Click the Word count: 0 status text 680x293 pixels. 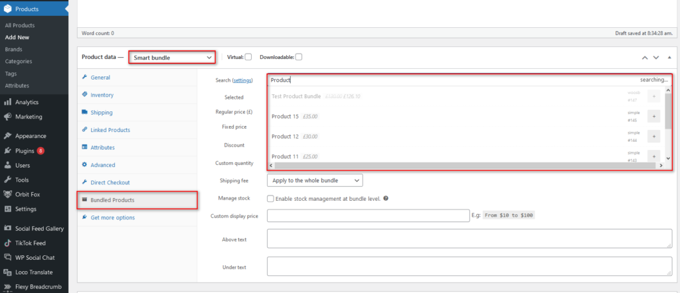(x=98, y=33)
